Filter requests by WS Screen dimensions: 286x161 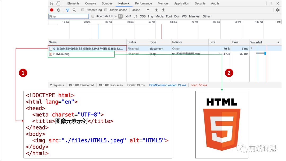click(184, 16)
